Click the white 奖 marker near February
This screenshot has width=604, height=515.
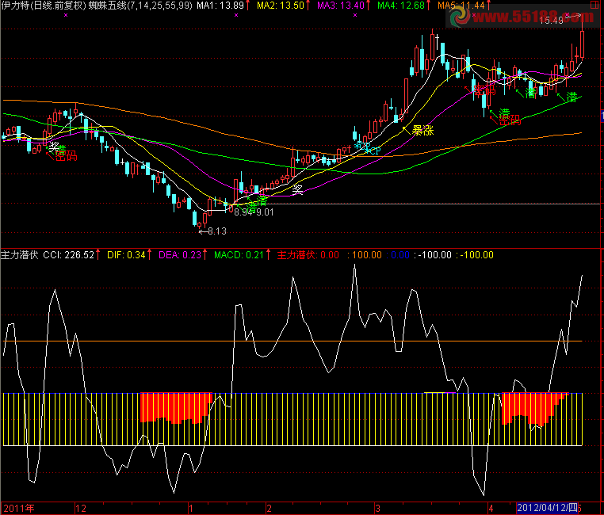[x=297, y=189]
